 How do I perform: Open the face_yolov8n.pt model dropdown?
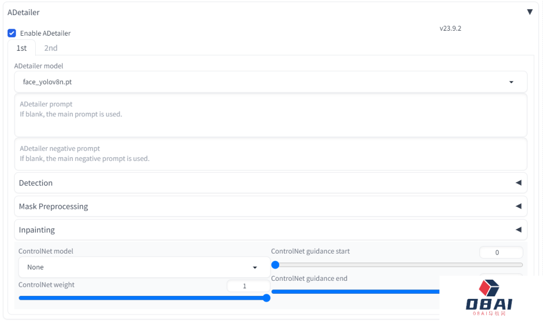pyautogui.click(x=271, y=82)
